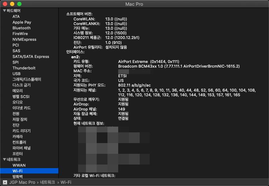Select USB in the sidebar
The height and width of the screenshot is (186, 269).
16,74
